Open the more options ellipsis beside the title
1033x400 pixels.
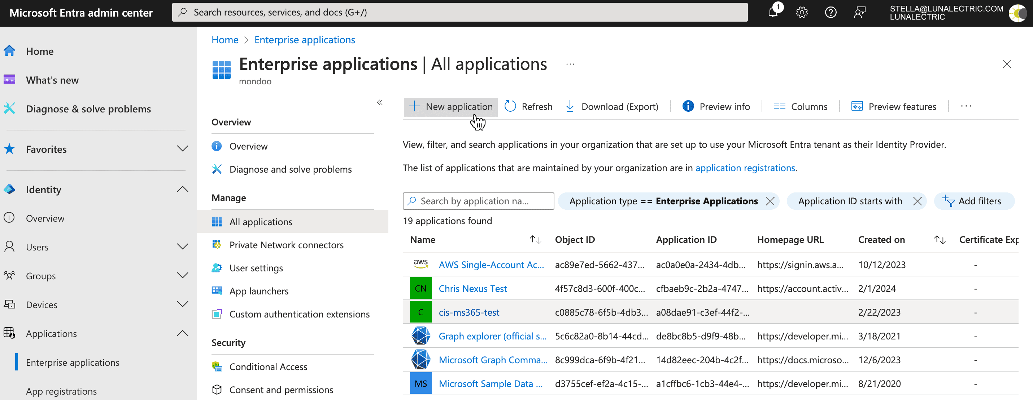click(x=570, y=64)
